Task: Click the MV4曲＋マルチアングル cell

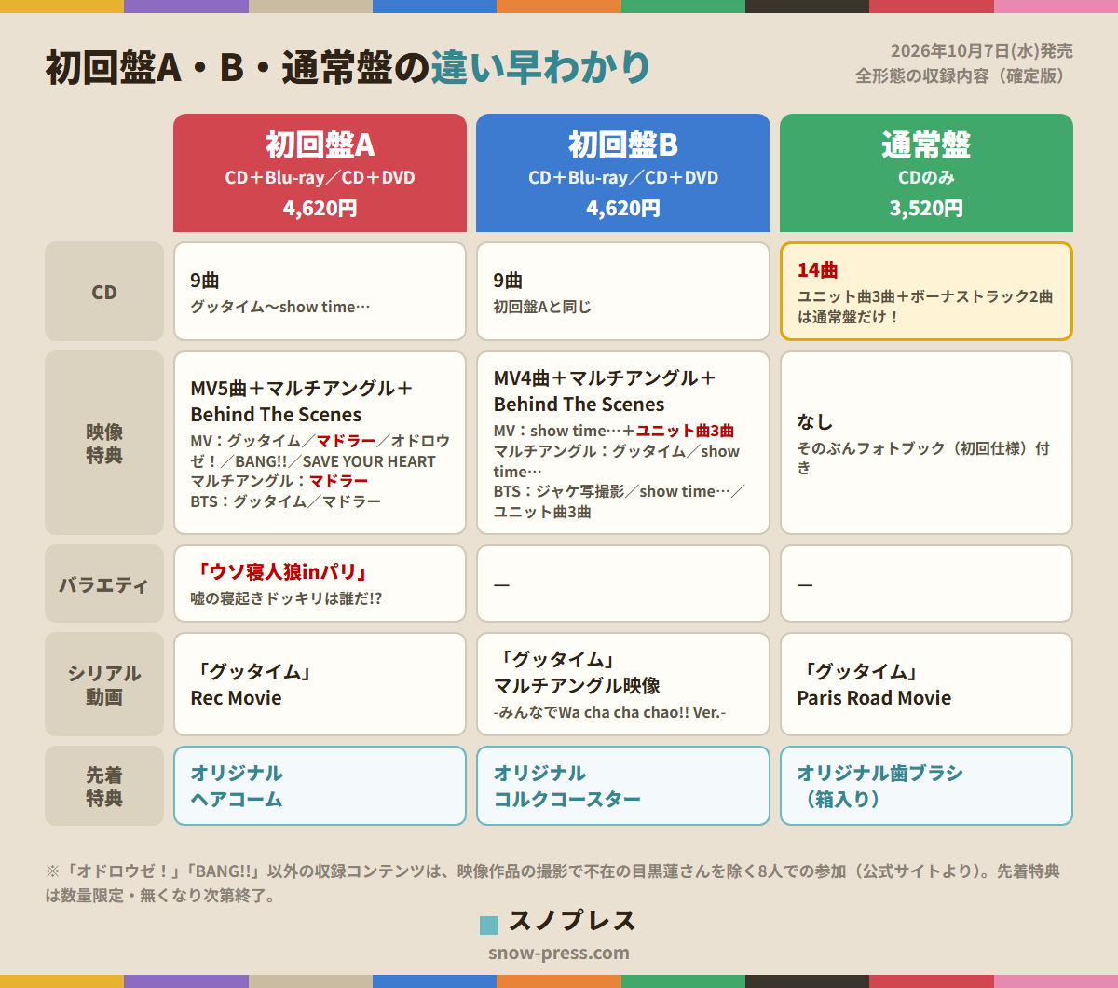Action: coord(623,443)
